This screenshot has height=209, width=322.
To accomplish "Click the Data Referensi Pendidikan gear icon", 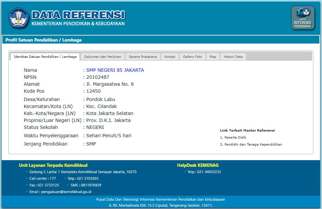I will [303, 18].
